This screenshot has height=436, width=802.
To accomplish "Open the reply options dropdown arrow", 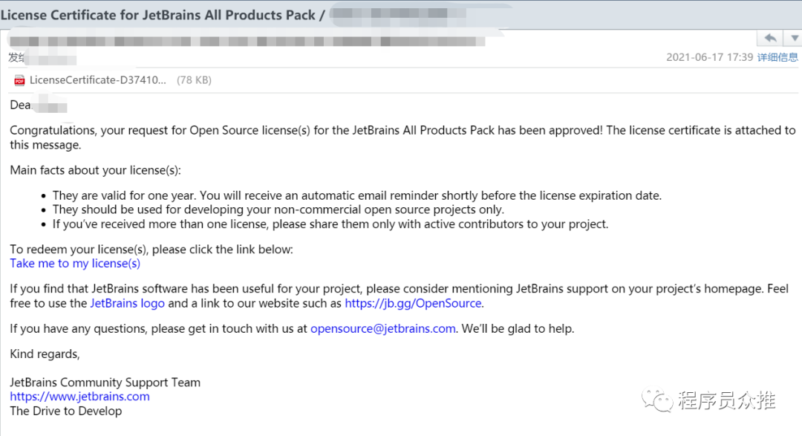I will (792, 38).
